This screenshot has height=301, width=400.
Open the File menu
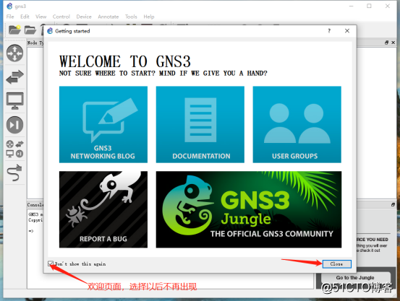pyautogui.click(x=10, y=17)
